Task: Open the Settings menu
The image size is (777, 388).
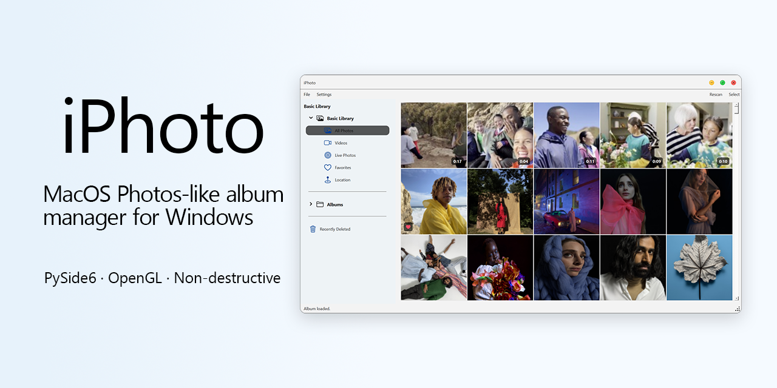Action: pos(324,95)
